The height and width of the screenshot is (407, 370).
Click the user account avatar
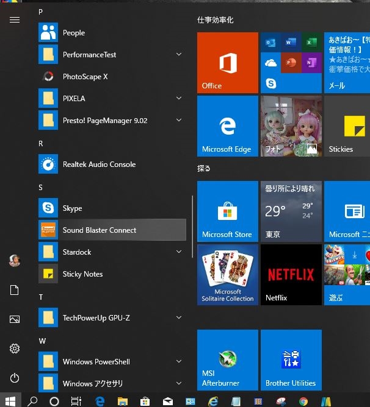(x=15, y=261)
